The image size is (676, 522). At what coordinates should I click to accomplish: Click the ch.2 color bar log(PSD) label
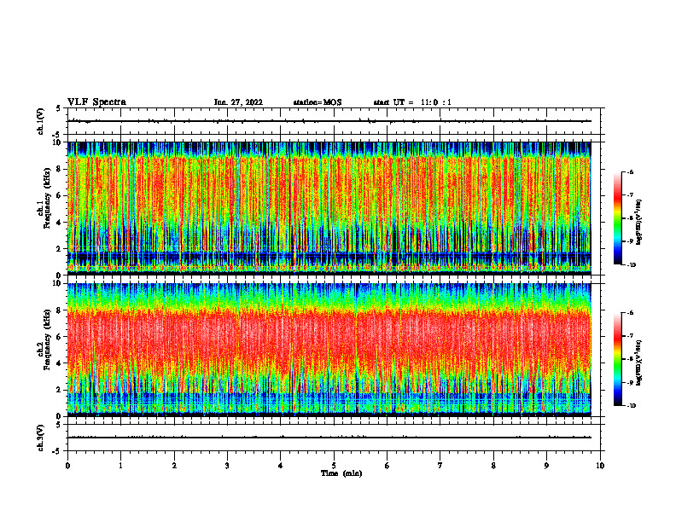click(639, 363)
